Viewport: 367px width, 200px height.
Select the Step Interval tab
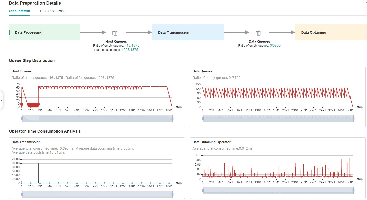(x=19, y=11)
